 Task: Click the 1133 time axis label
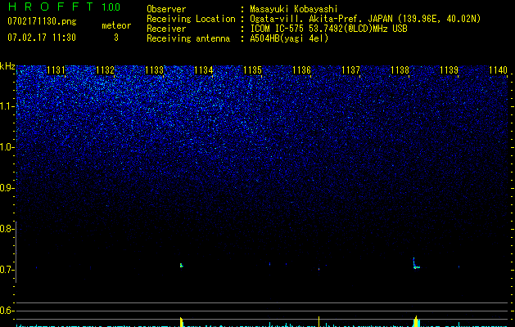pyautogui.click(x=155, y=70)
